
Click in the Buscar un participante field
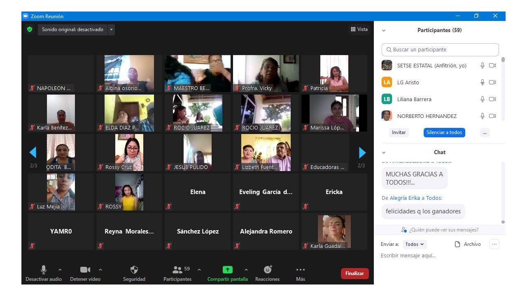(440, 50)
